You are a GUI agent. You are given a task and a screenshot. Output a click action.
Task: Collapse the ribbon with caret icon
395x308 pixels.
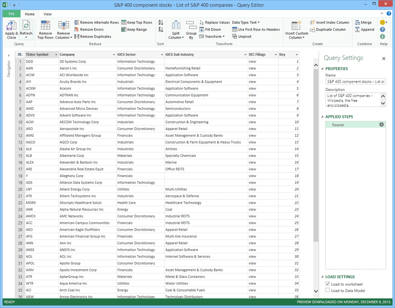tap(382, 13)
